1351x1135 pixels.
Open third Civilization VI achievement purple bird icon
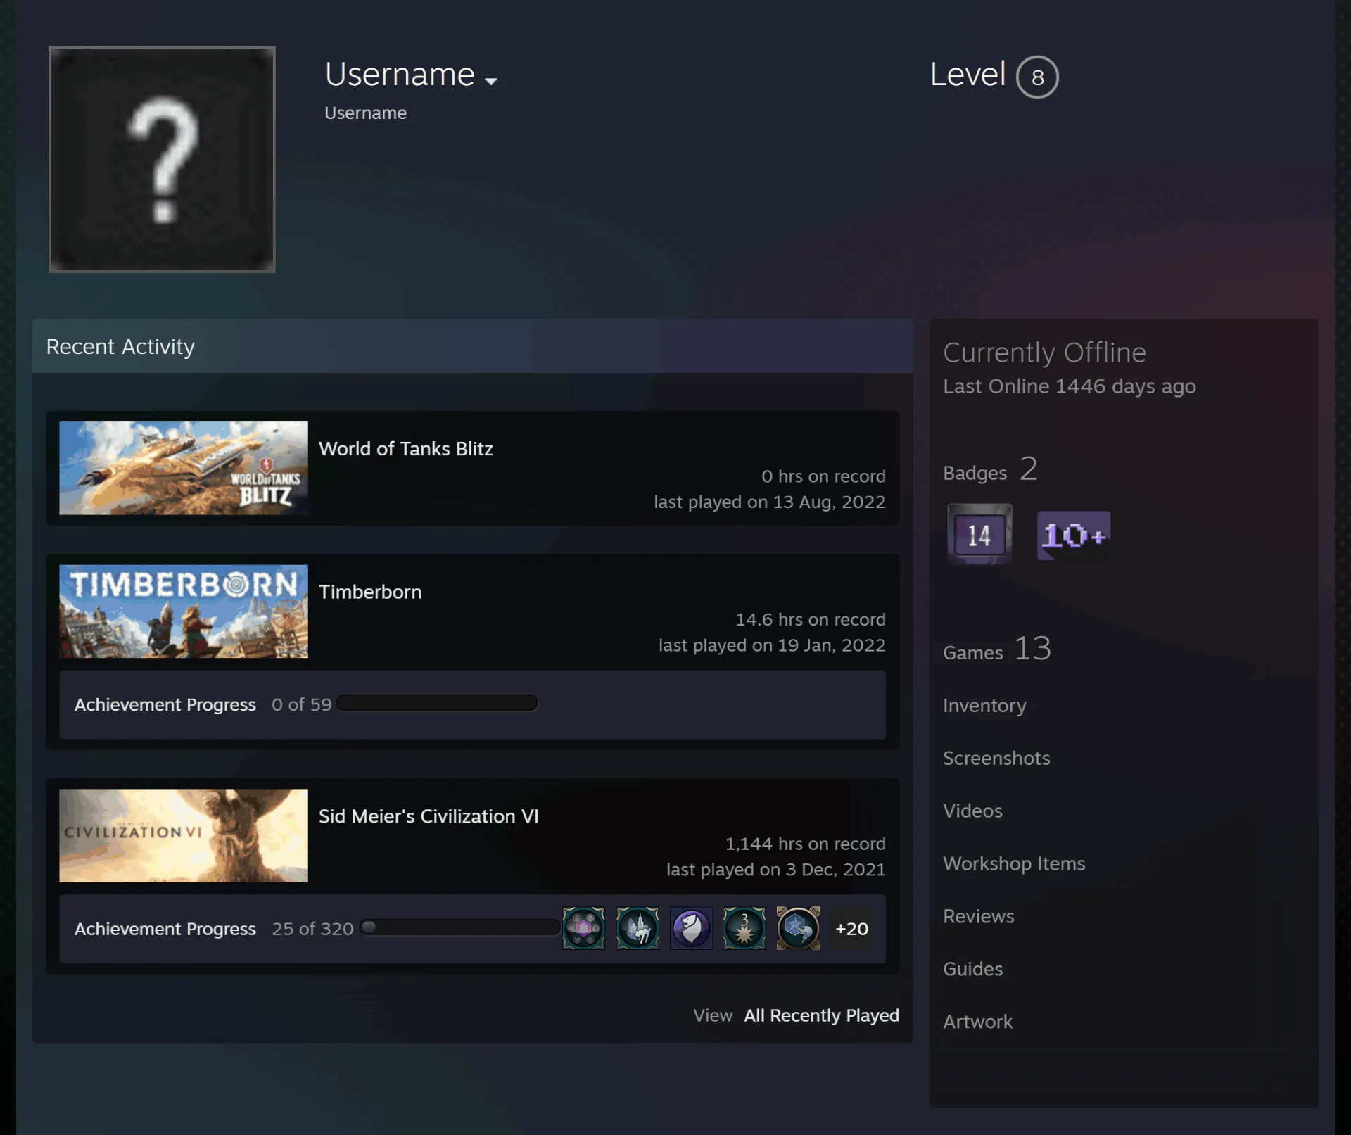691,928
